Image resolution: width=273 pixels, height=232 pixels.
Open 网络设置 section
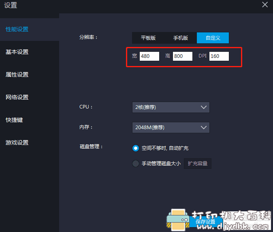click(17, 97)
